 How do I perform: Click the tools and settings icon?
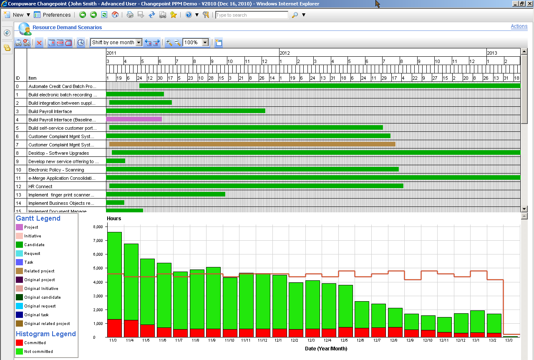(206, 15)
